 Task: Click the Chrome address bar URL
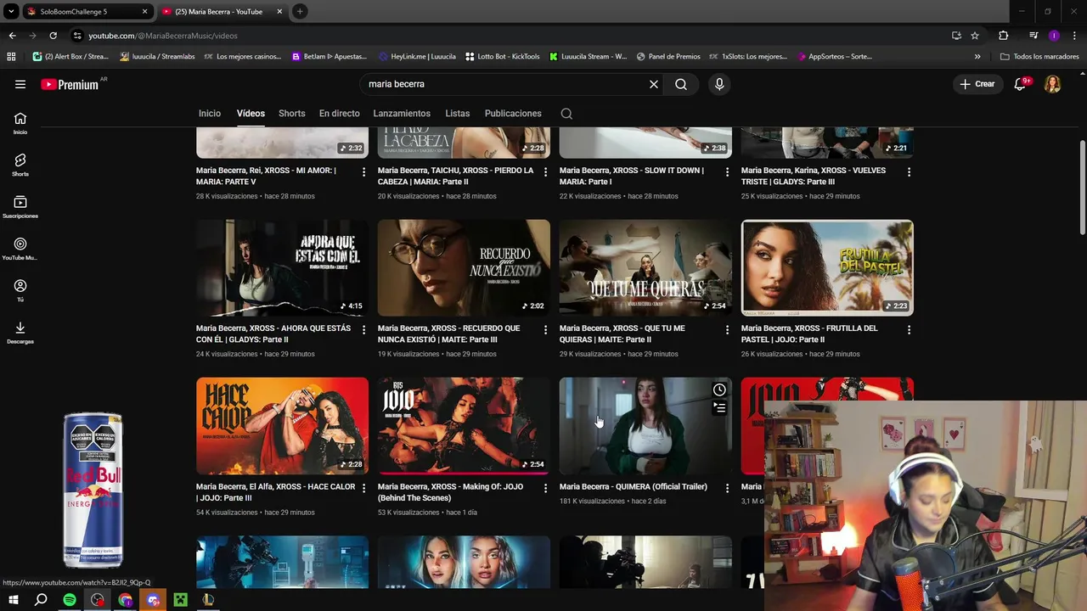(163, 36)
